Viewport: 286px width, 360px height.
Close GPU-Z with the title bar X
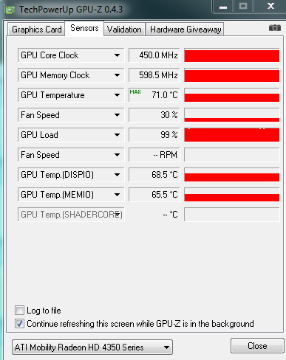tap(270, 7)
